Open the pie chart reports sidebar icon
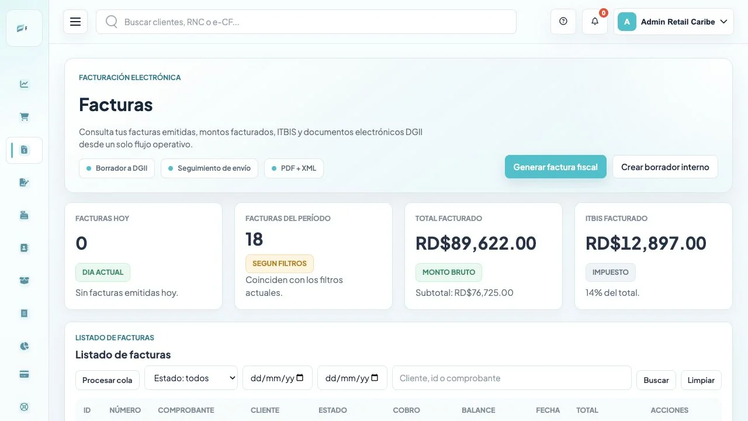The image size is (748, 421). point(24,346)
